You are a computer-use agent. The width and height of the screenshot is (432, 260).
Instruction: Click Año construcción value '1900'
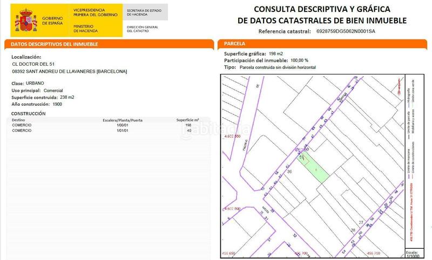click(x=57, y=104)
